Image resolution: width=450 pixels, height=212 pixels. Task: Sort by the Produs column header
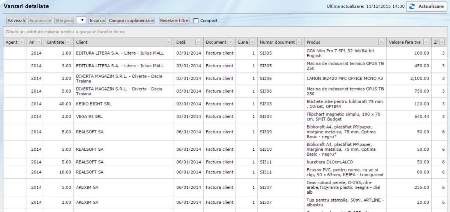(x=337, y=42)
